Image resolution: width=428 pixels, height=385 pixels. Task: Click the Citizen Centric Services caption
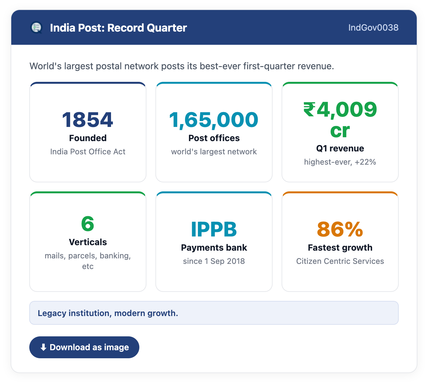[x=340, y=261]
